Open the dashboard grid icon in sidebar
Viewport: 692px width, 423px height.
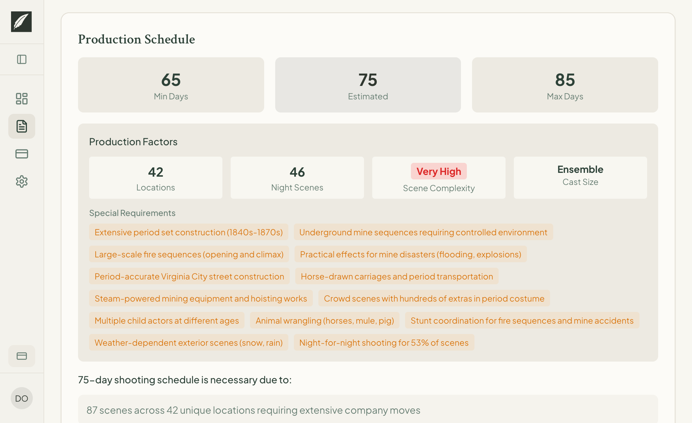(21, 99)
